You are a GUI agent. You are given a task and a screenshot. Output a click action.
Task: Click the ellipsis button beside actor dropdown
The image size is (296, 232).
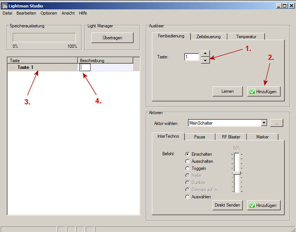[x=277, y=123]
